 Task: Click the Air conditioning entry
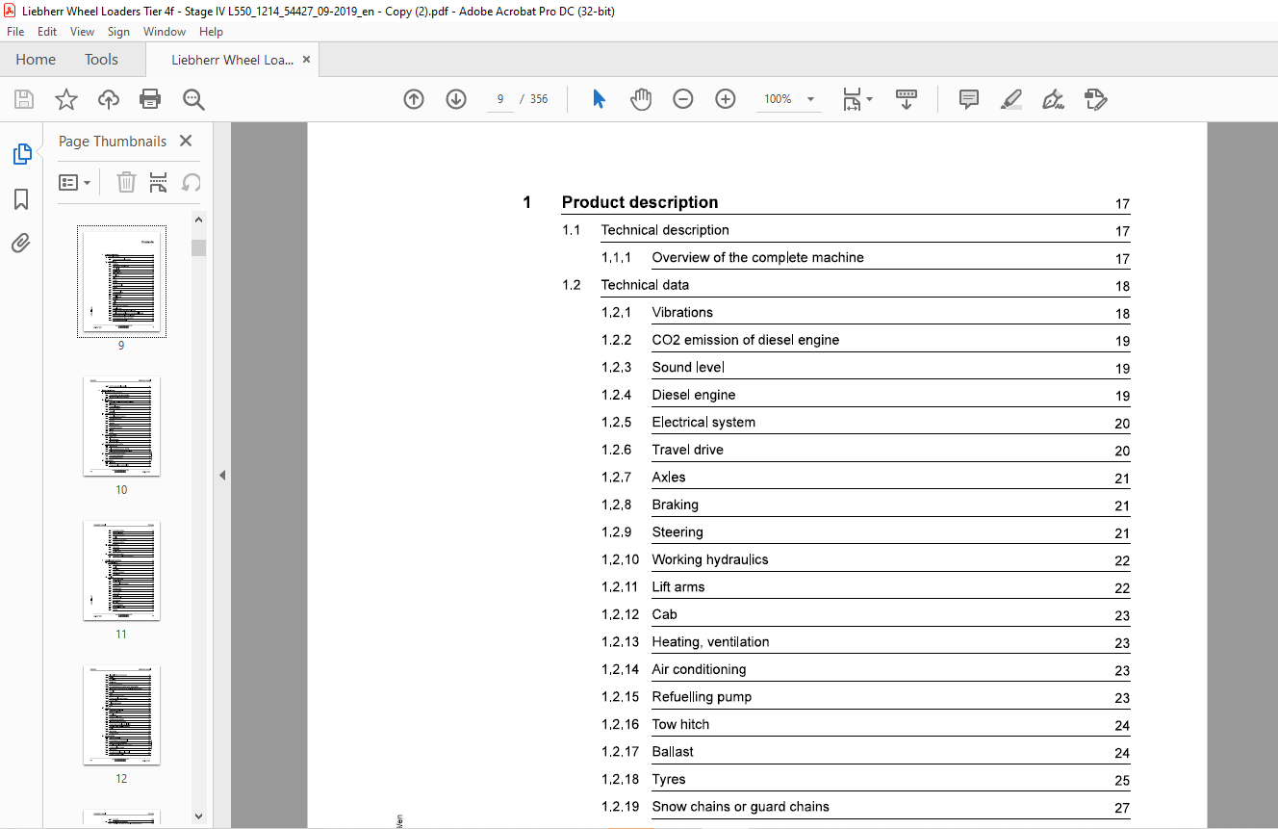(699, 669)
